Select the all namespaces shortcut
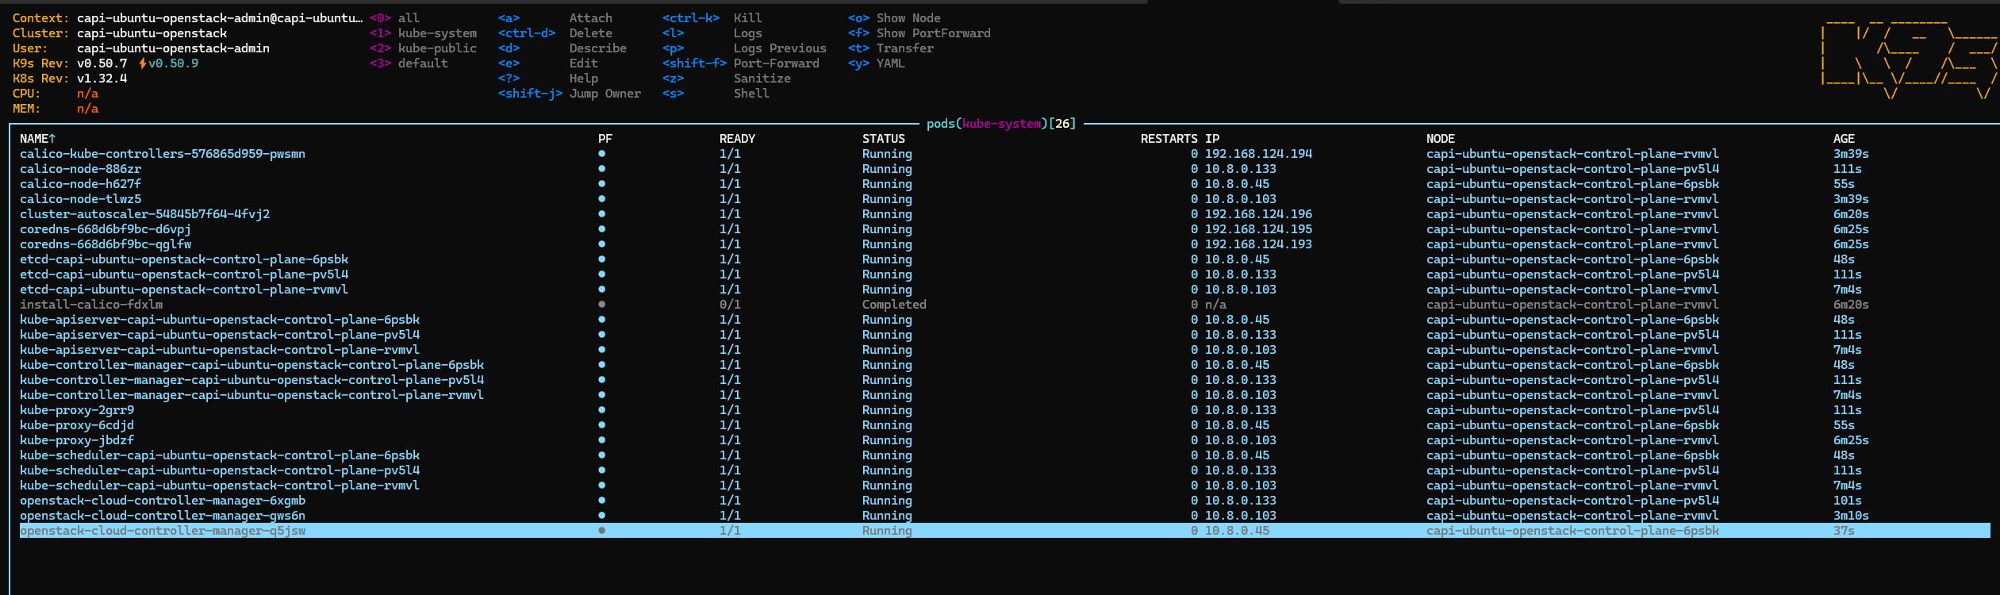The width and height of the screenshot is (2000, 595). [408, 18]
